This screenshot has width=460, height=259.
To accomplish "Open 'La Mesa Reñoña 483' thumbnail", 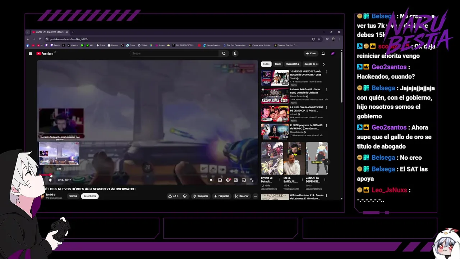I will pyautogui.click(x=275, y=95).
